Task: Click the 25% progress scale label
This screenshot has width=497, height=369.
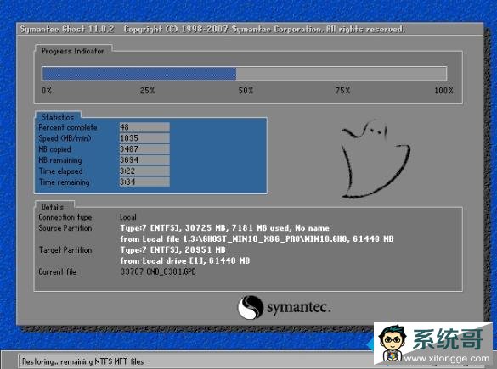Action: click(147, 91)
